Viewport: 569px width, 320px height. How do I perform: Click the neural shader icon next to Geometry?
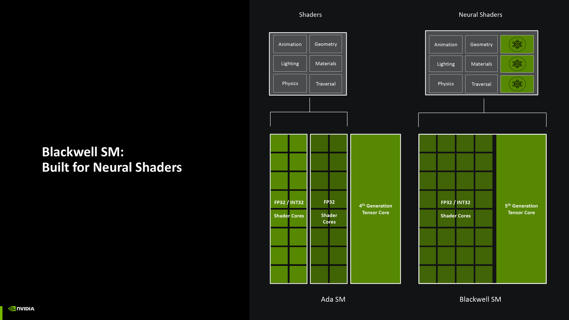coord(516,44)
